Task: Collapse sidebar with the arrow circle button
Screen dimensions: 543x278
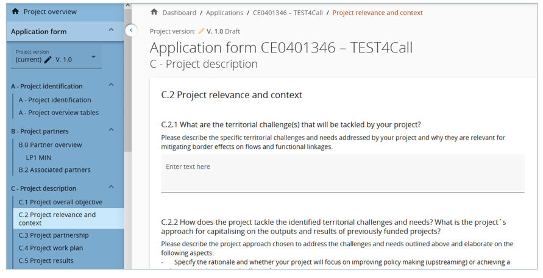Action: click(x=131, y=30)
